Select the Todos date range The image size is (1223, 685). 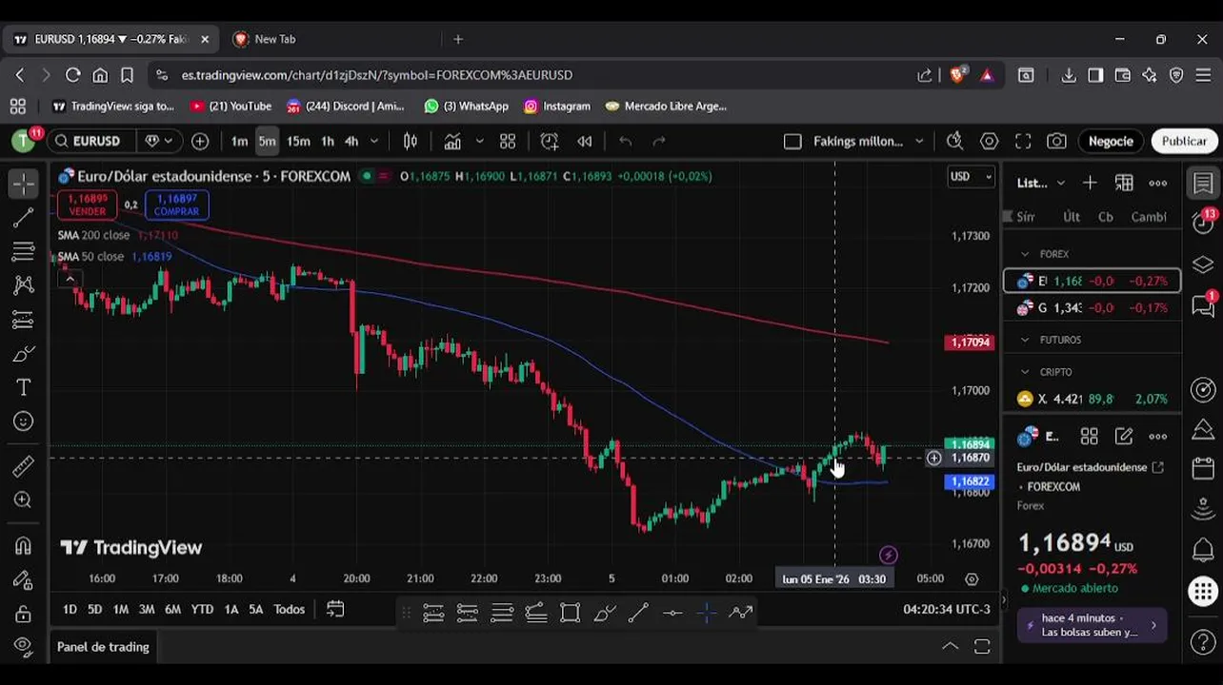coord(290,609)
